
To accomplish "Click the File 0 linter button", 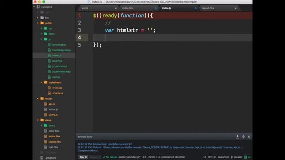I will 83,157.
